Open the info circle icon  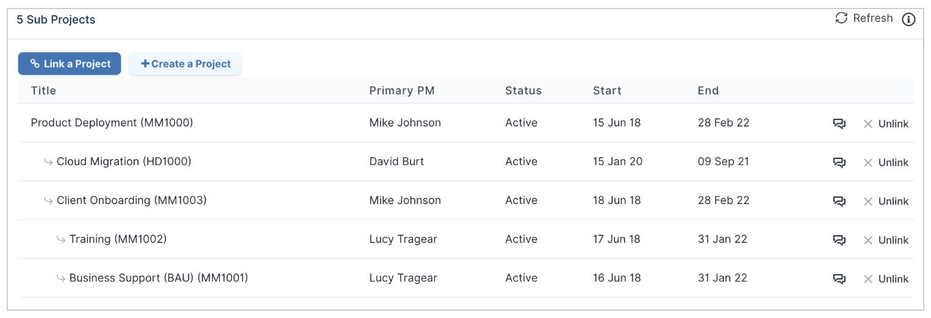[908, 19]
